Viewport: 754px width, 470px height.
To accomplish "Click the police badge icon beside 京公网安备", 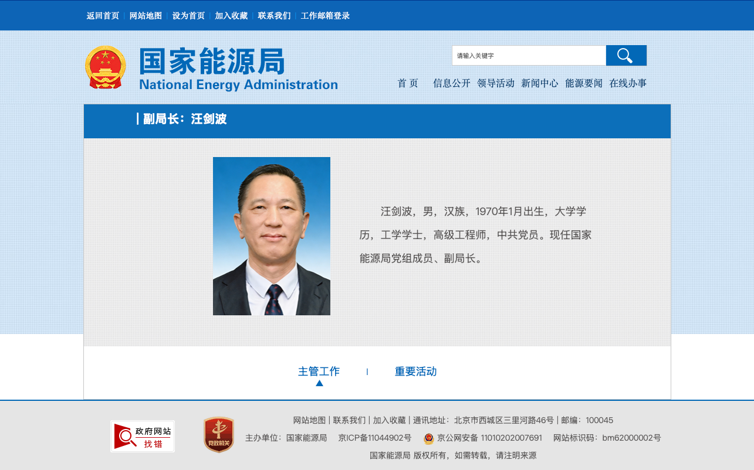I will point(429,438).
